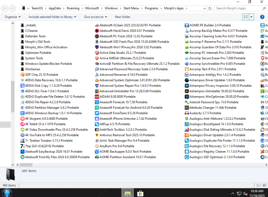
Task: Select the Audacity 3.7.5 headphones icon
Action: click(x=187, y=113)
